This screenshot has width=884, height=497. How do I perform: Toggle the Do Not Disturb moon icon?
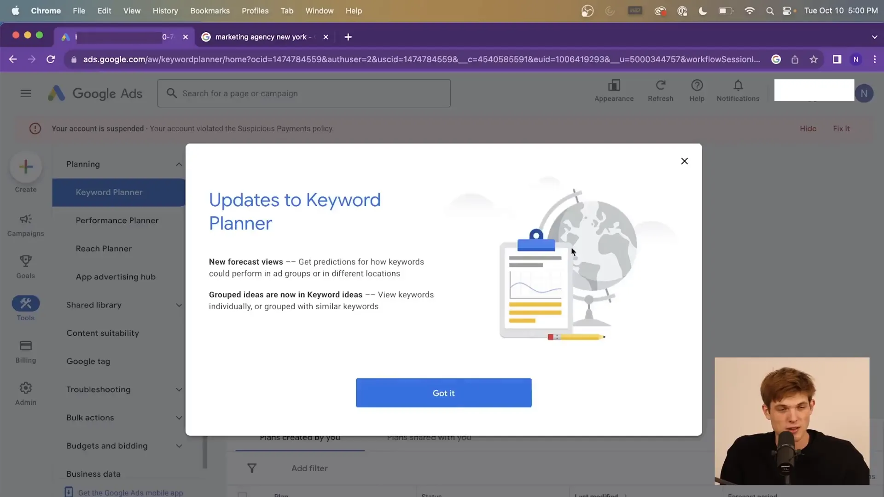tap(703, 11)
